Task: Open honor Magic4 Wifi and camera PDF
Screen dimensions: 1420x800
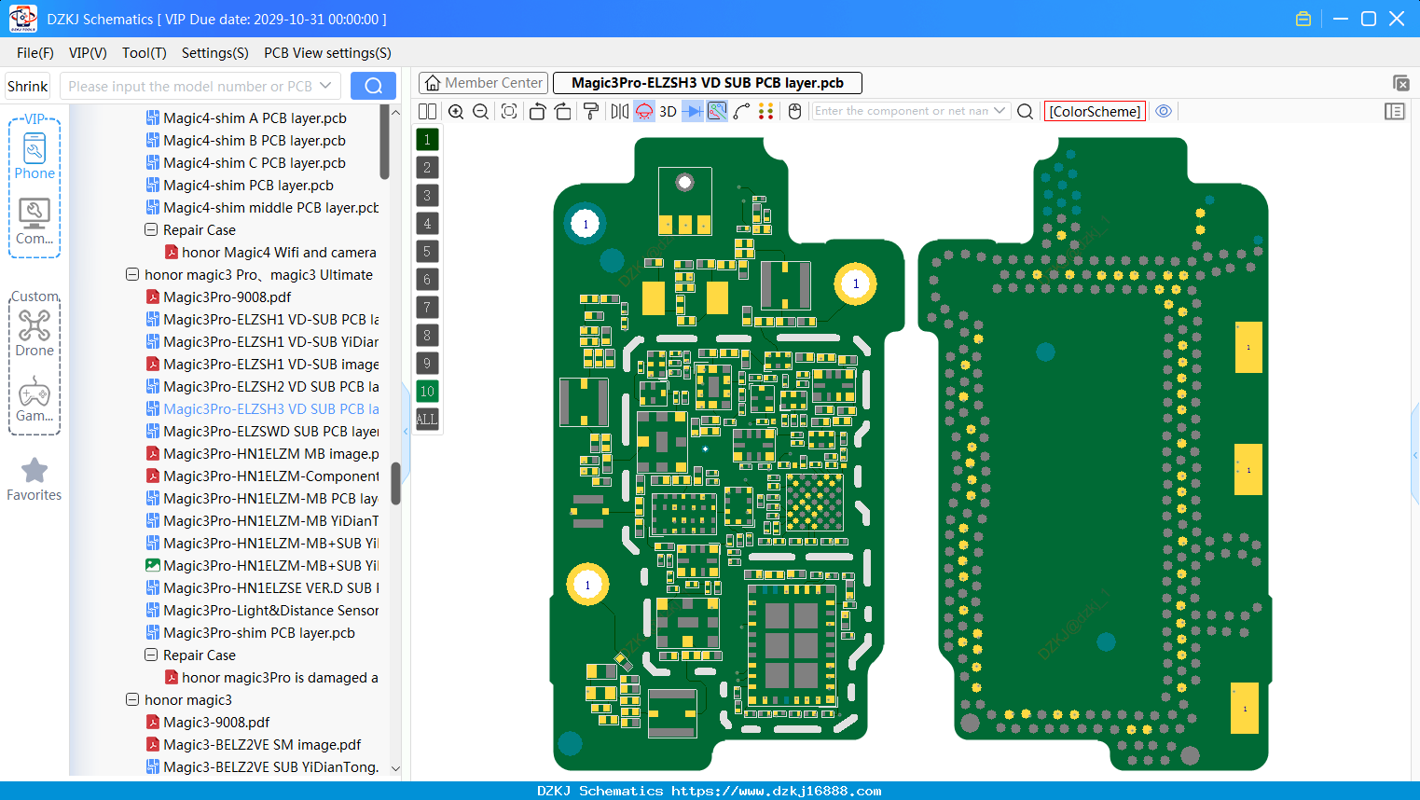Action: (x=270, y=253)
